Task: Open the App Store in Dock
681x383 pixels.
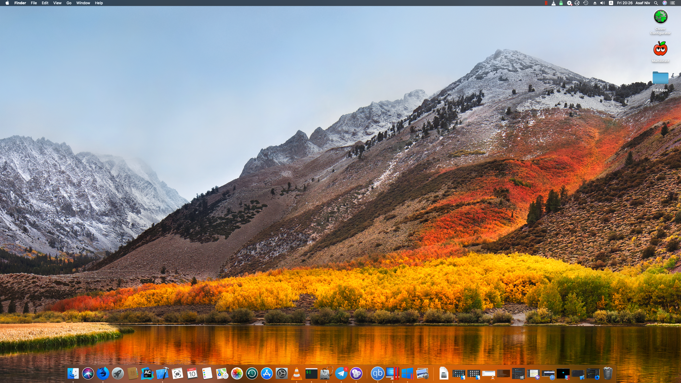Action: pos(267,373)
